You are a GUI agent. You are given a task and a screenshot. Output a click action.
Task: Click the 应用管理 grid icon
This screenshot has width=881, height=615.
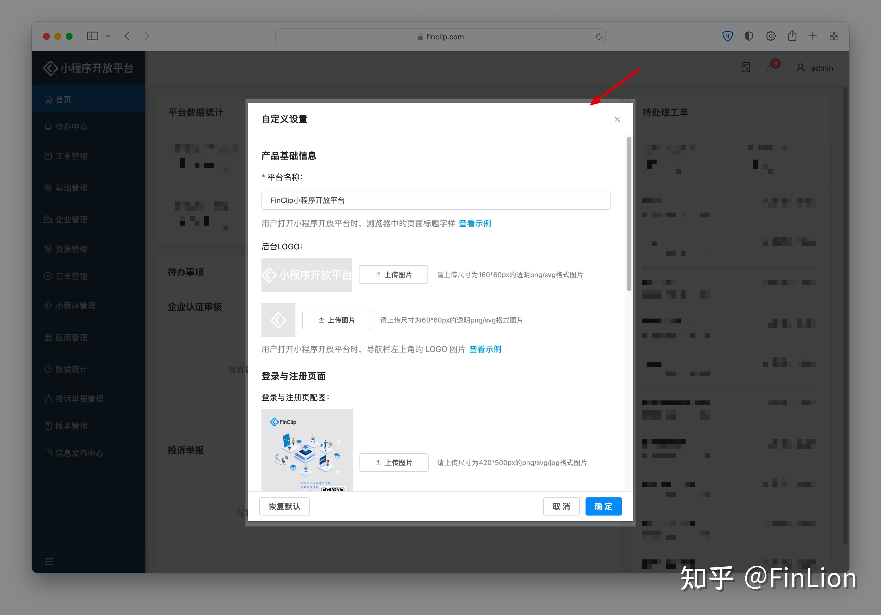click(x=48, y=337)
